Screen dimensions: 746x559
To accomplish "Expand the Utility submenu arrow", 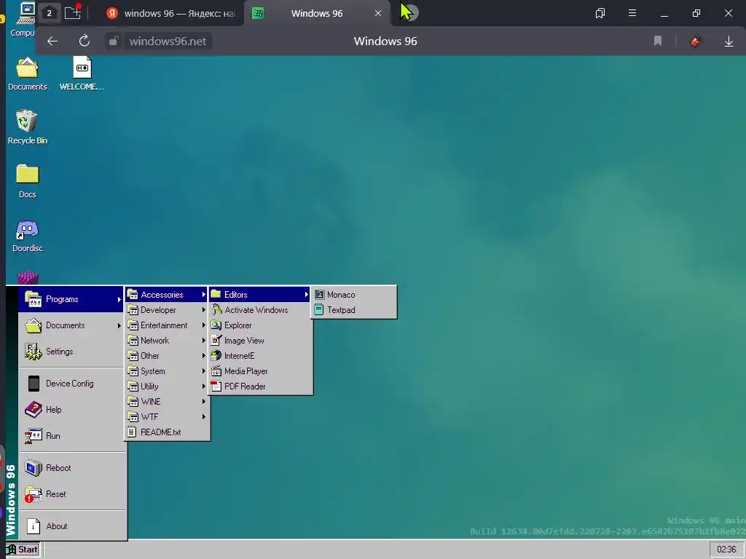I will (204, 386).
